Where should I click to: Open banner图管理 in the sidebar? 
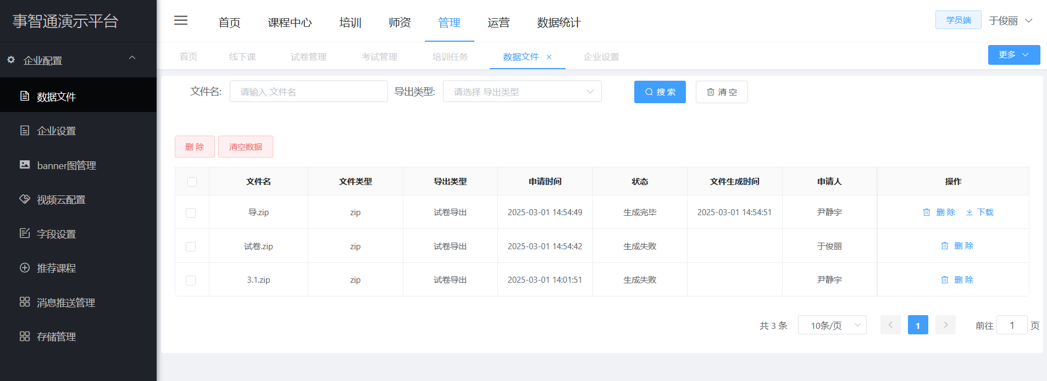[x=66, y=165]
